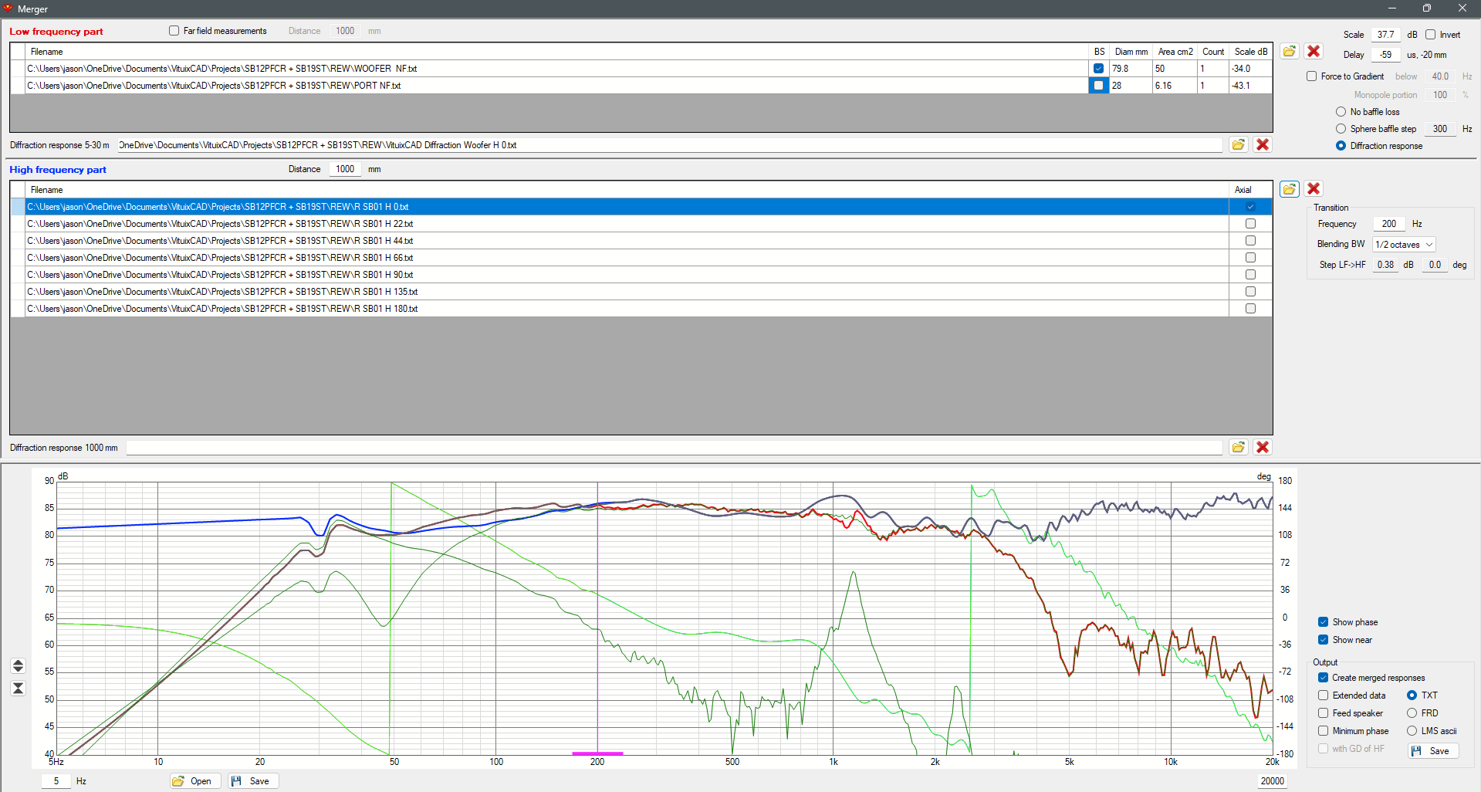This screenshot has height=792, width=1481.
Task: Click the chart vertical scale up/down icon
Action: 19,666
